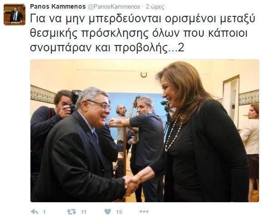Open the '2 ώρες' timestamp link
This screenshot has height=219, width=264.
pyautogui.click(x=155, y=7)
